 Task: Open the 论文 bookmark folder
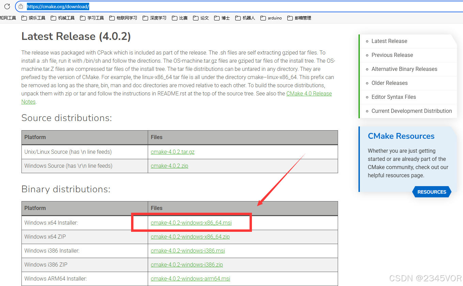pos(201,18)
